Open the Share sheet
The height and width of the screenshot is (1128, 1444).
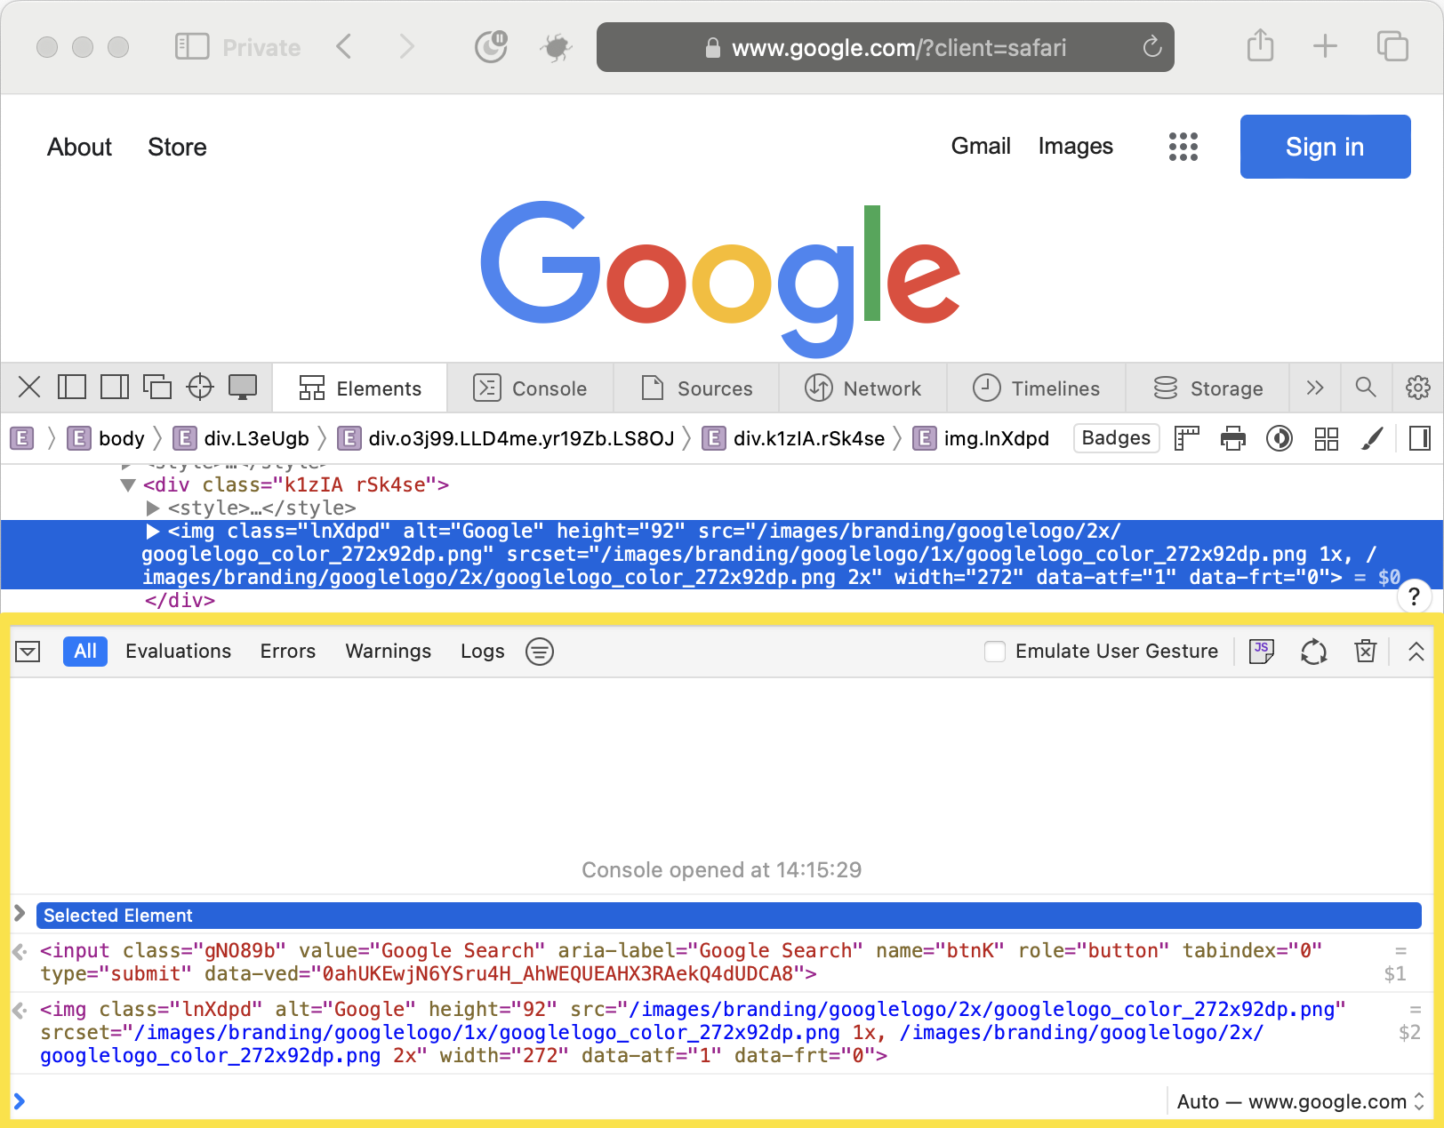pos(1261,45)
